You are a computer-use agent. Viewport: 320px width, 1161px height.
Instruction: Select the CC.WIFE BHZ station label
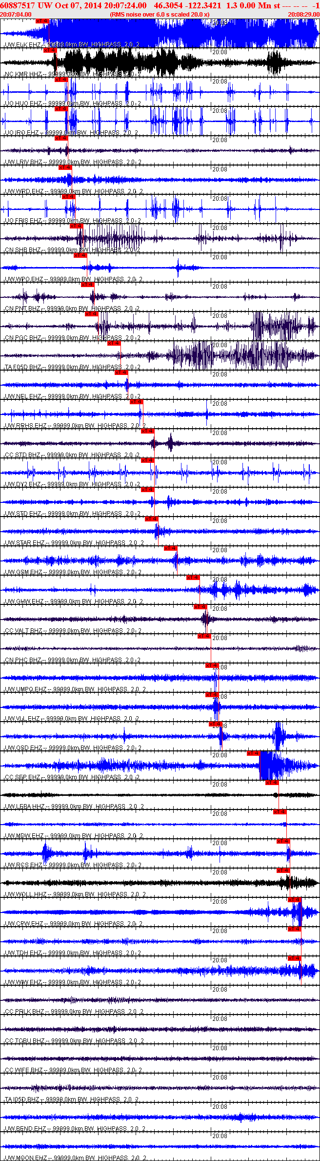[x=23, y=1070]
